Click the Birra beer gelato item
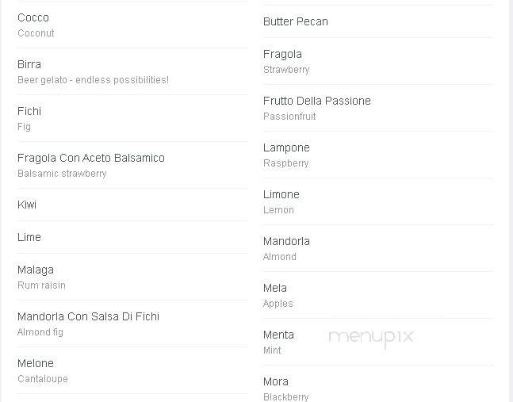 [132, 71]
